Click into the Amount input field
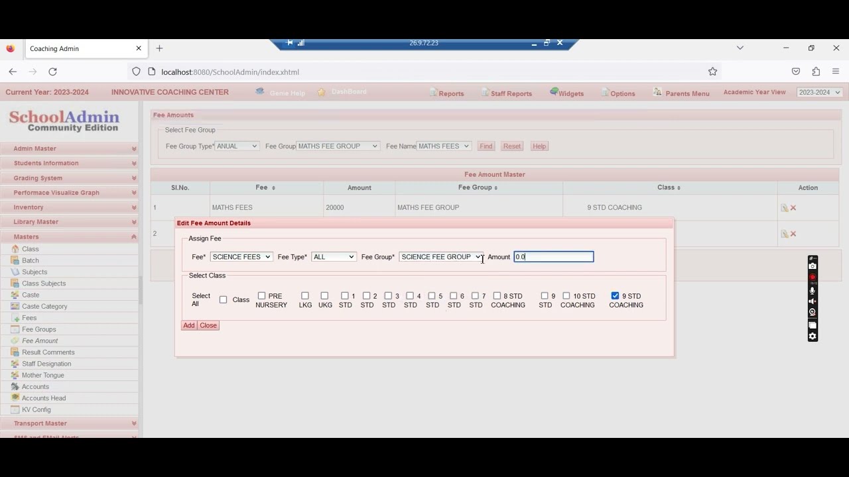849x477 pixels. (554, 257)
